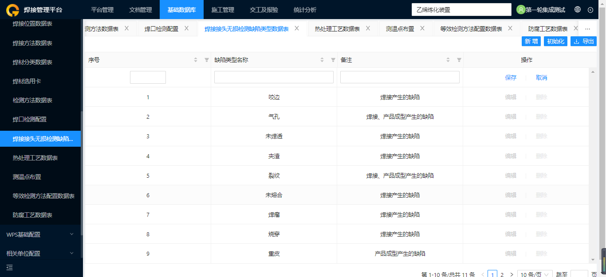Open filter for 备注 column

click(x=459, y=60)
